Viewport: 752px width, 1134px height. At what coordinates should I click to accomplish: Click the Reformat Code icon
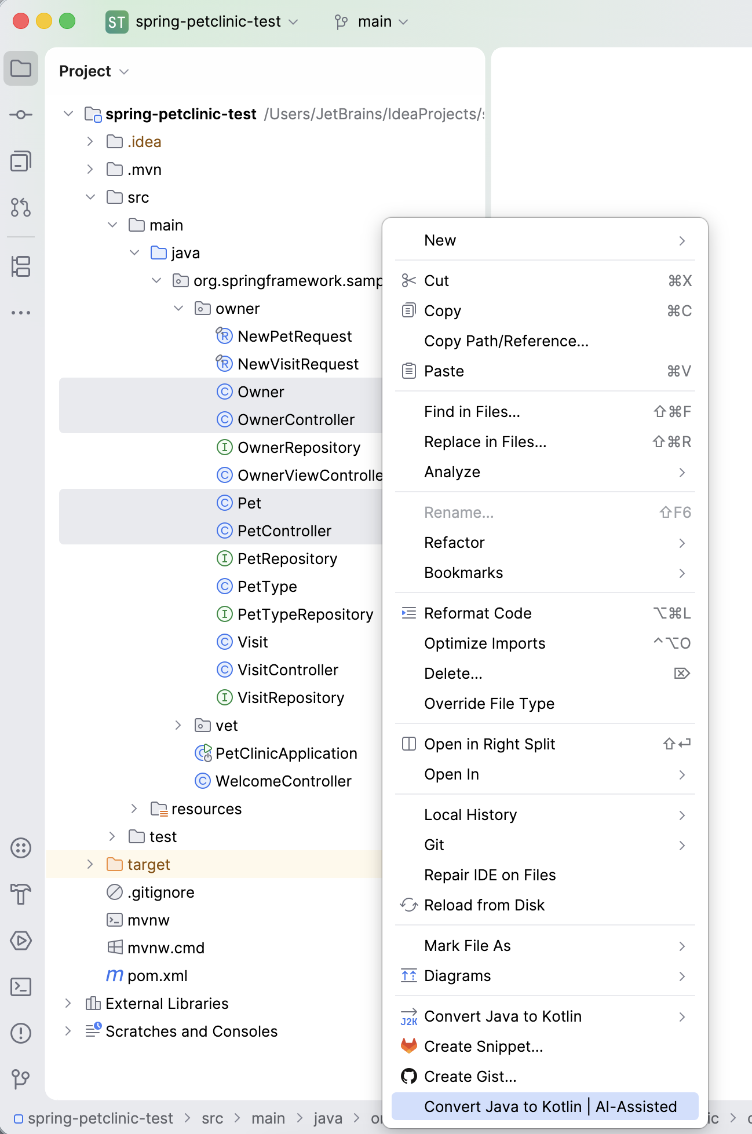coord(409,613)
